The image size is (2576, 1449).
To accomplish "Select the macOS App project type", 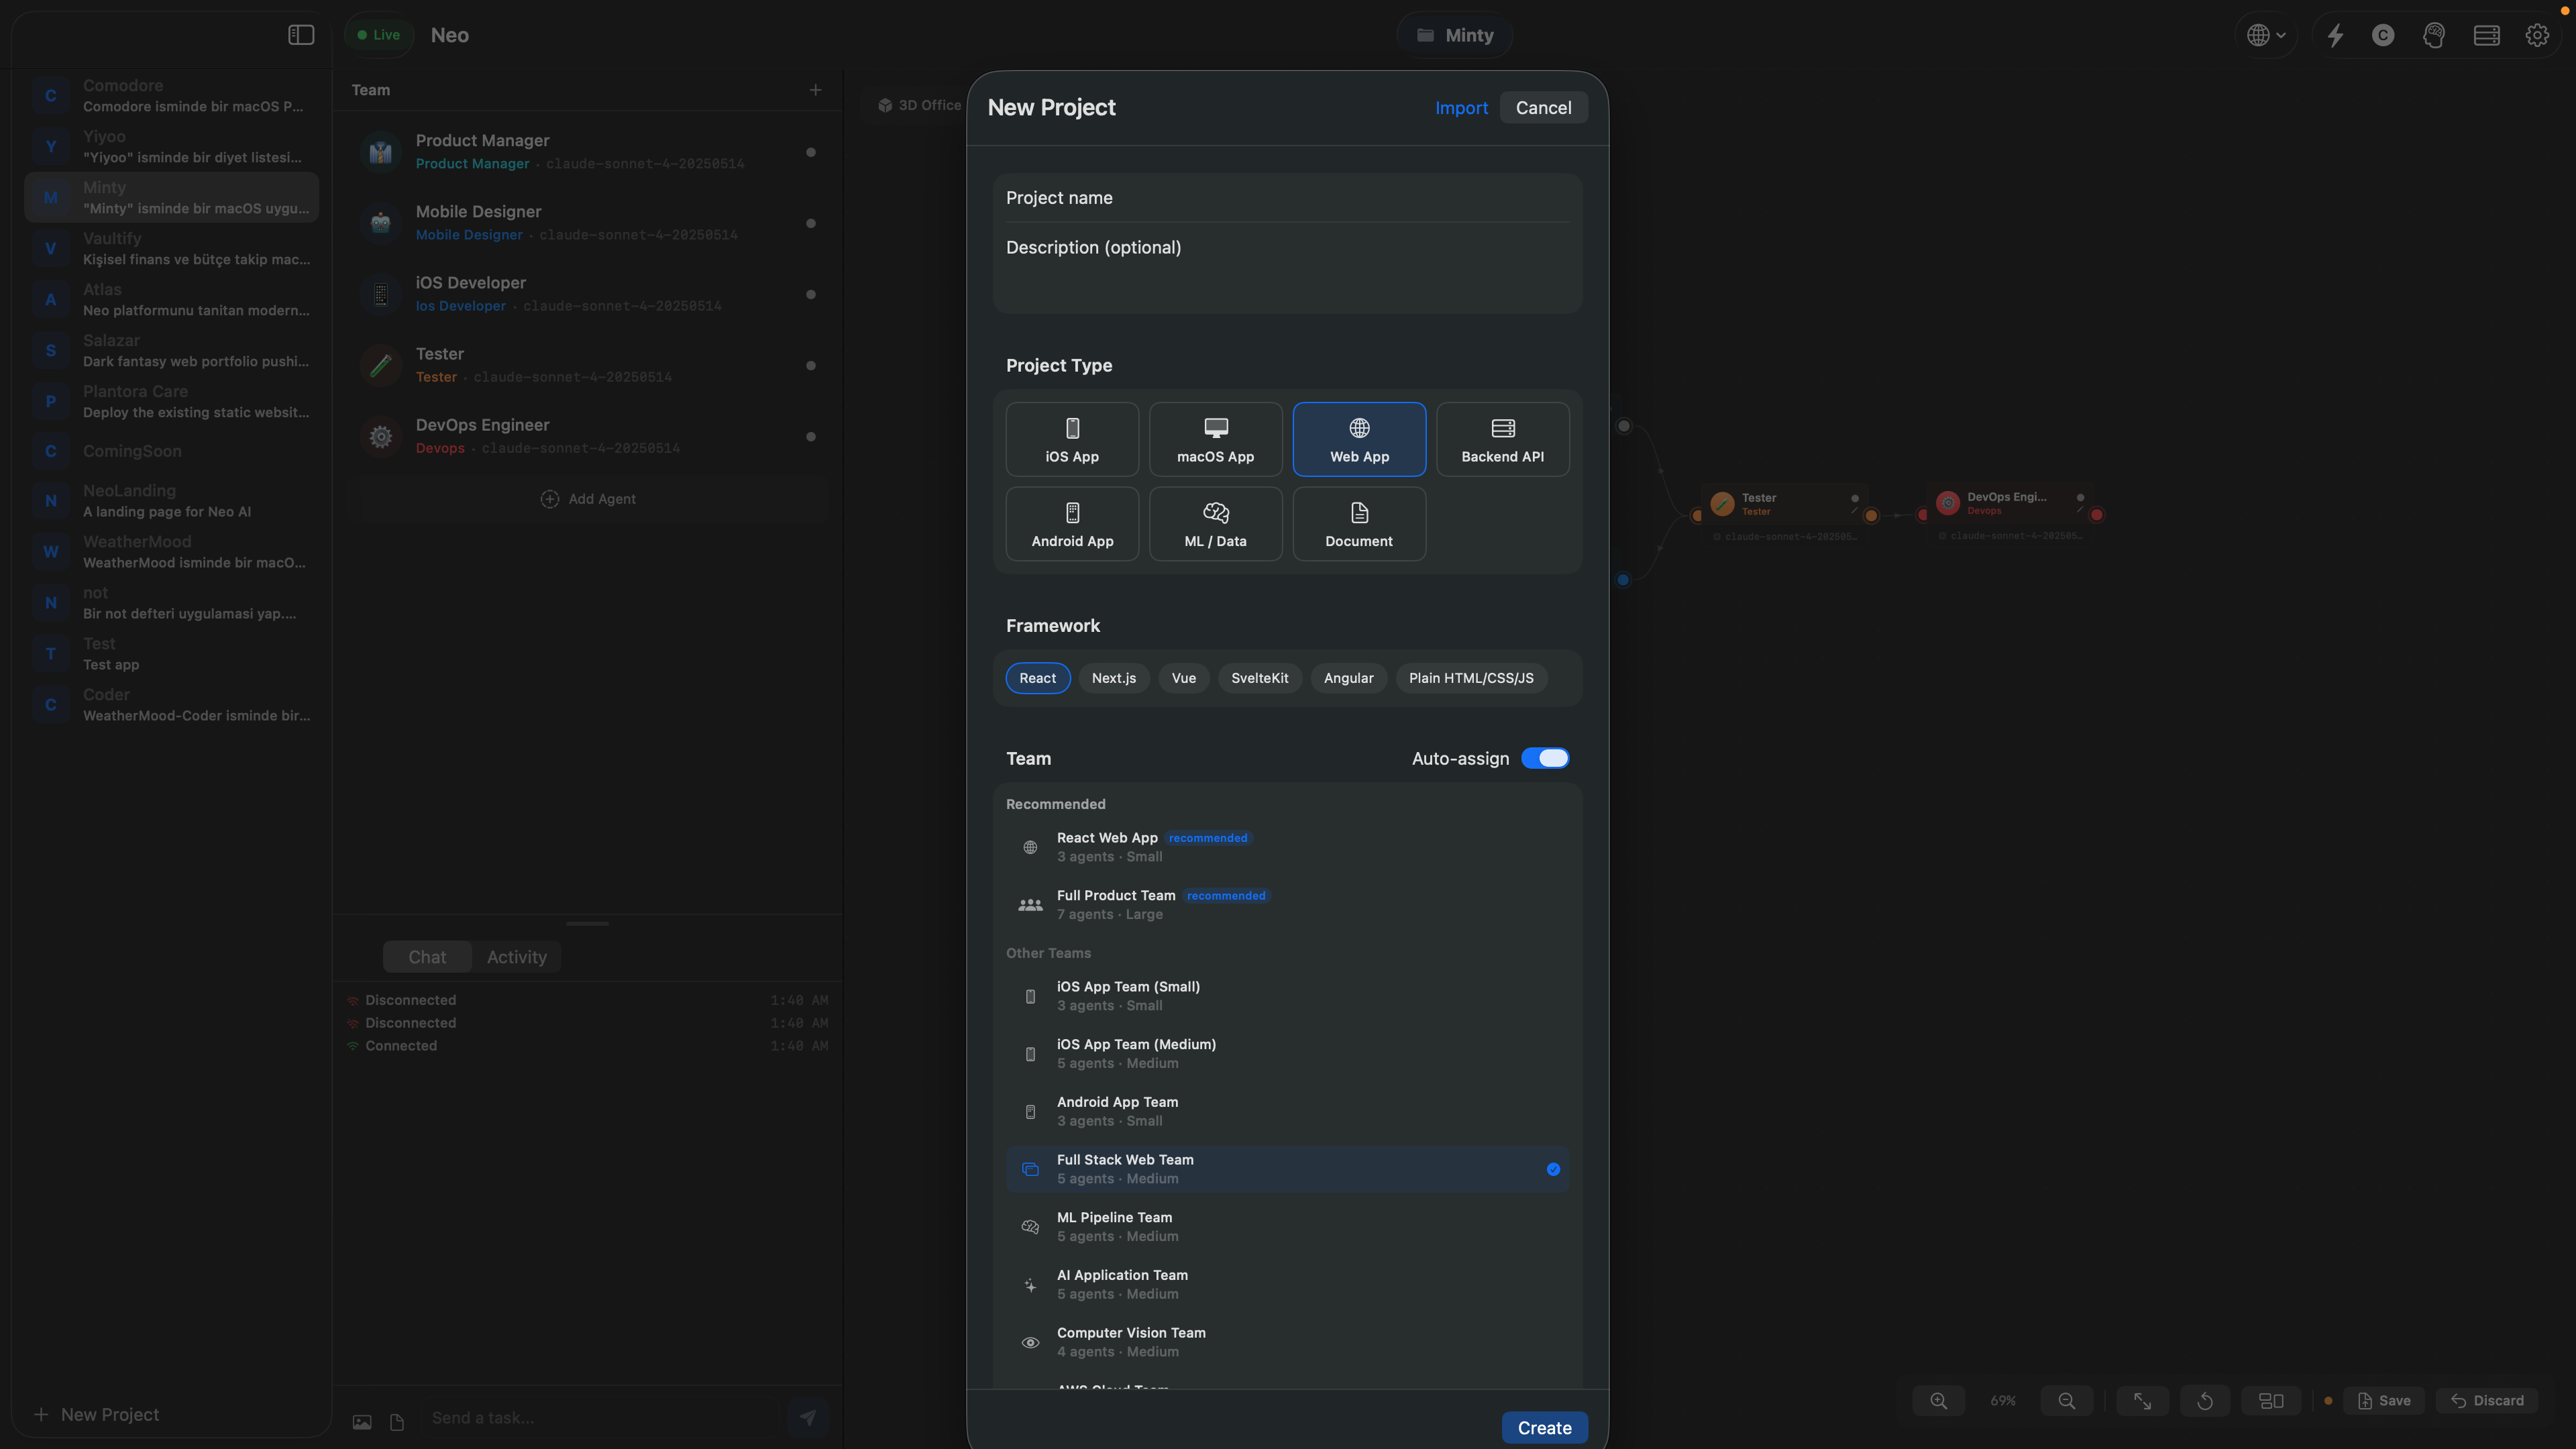I will coord(1215,439).
